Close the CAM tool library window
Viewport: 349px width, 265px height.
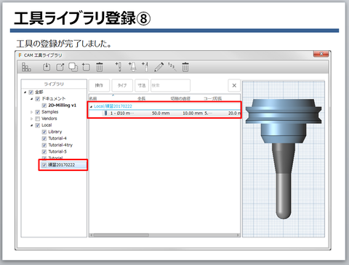(321, 54)
